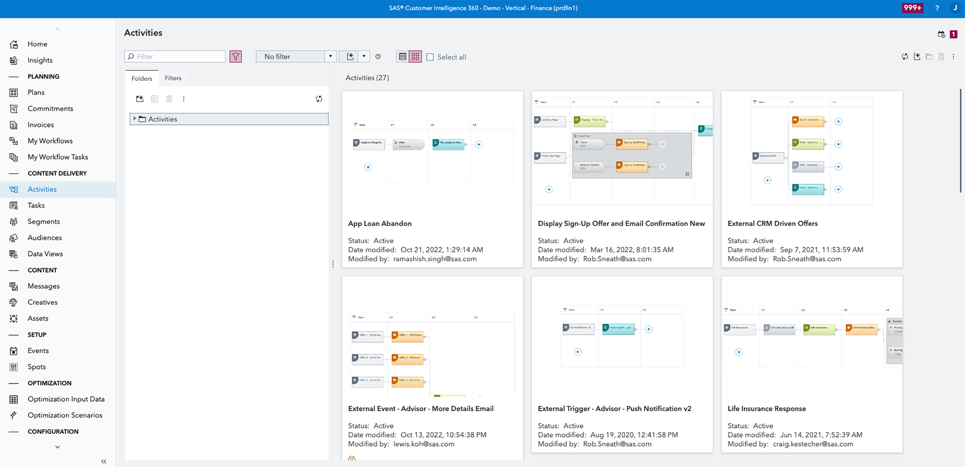The width and height of the screenshot is (965, 467).
Task: Collapse the left navigation sidebar
Action: click(x=103, y=461)
